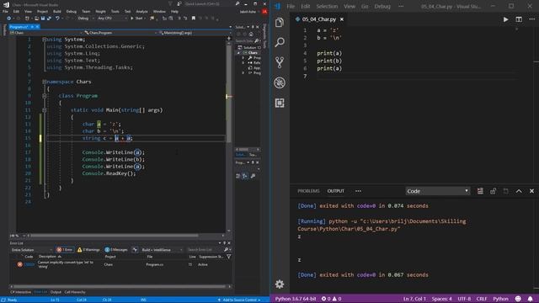Viewport: 539px width, 303px height.
Task: Click Add to Source Control
Action: pos(239,300)
